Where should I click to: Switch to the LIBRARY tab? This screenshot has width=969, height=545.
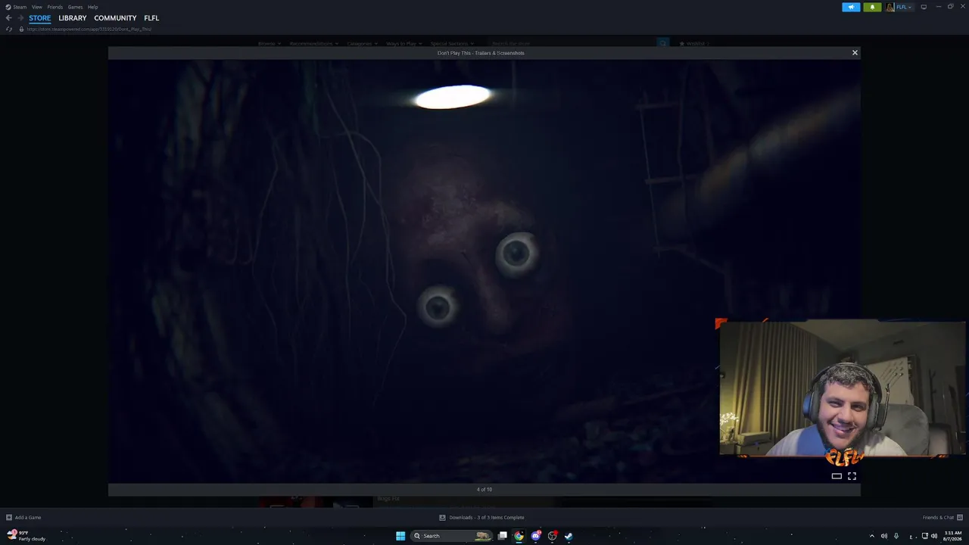[73, 18]
